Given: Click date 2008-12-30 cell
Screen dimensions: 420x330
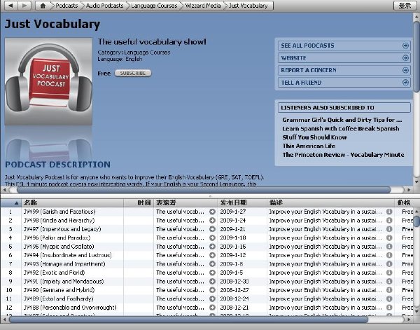Looking at the screenshot, I should pos(234,282).
